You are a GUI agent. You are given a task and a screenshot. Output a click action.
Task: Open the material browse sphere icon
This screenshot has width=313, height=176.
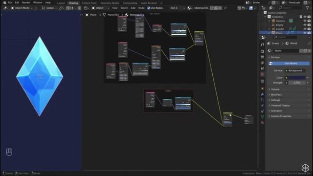[x=189, y=8]
